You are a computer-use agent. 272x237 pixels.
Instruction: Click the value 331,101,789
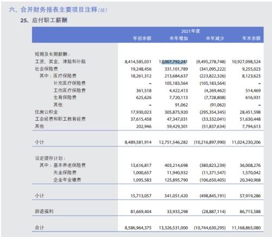176,69
